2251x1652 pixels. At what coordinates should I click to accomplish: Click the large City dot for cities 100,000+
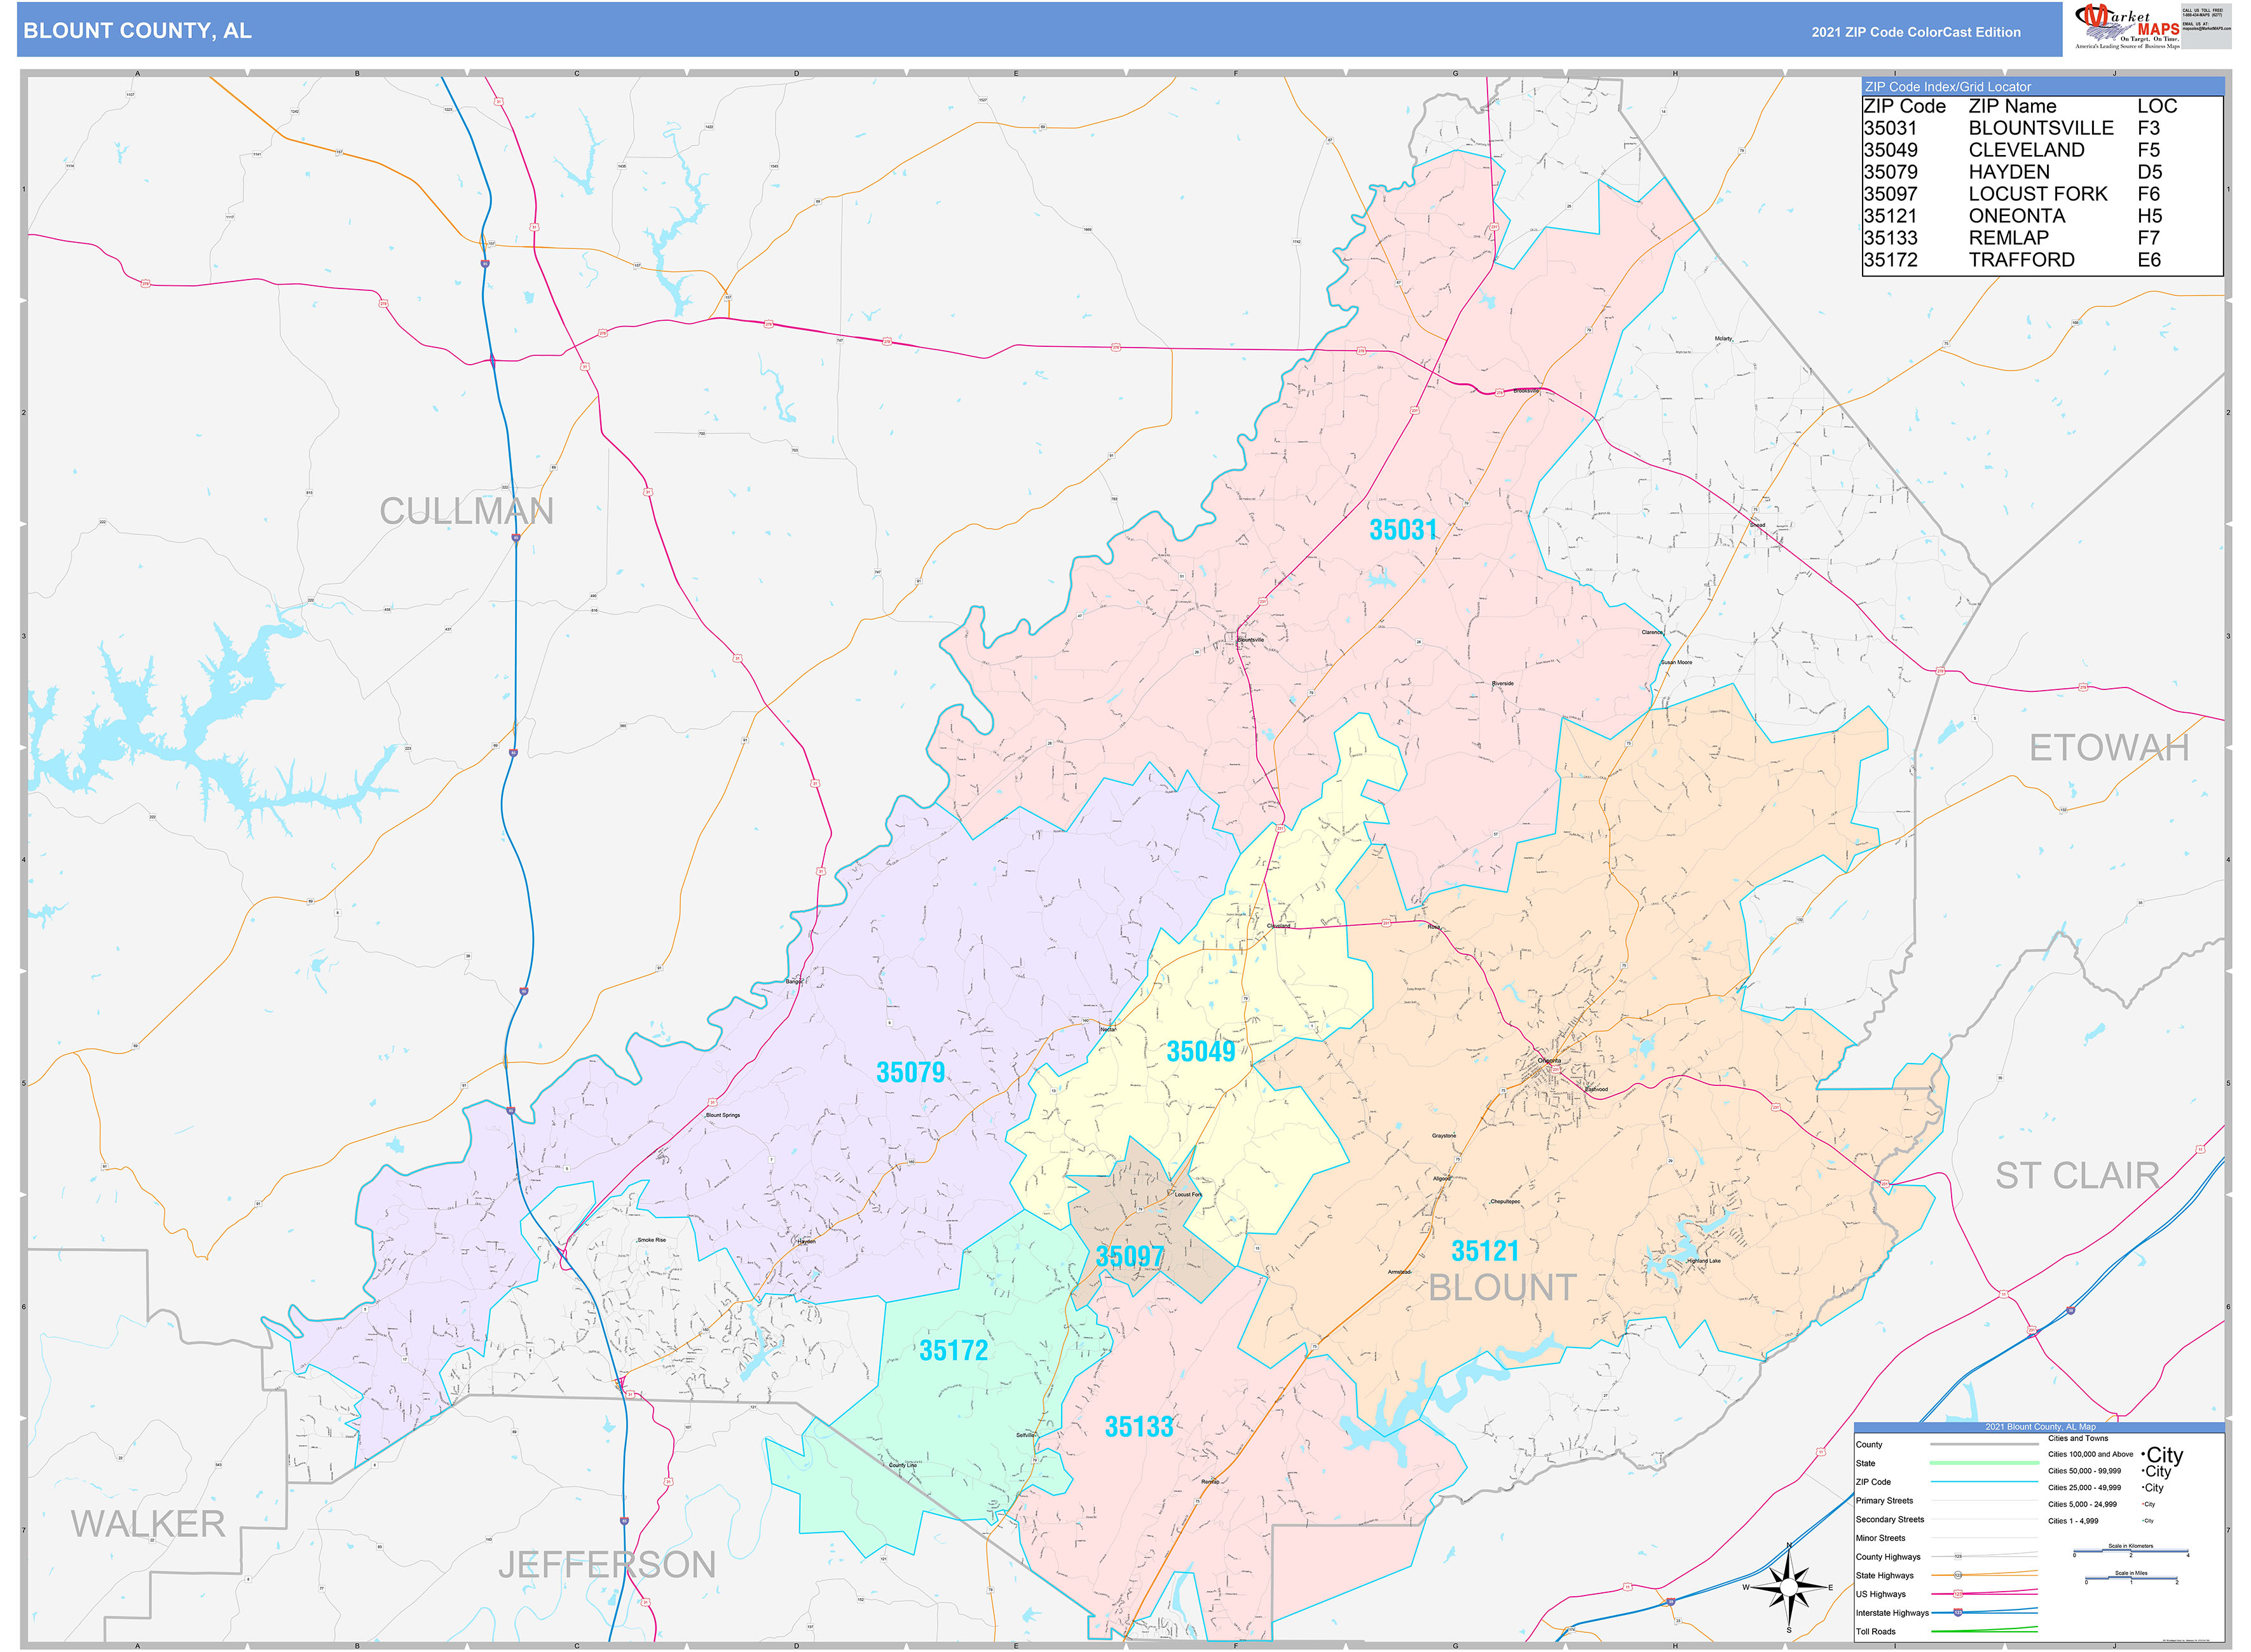pyautogui.click(x=2143, y=1455)
